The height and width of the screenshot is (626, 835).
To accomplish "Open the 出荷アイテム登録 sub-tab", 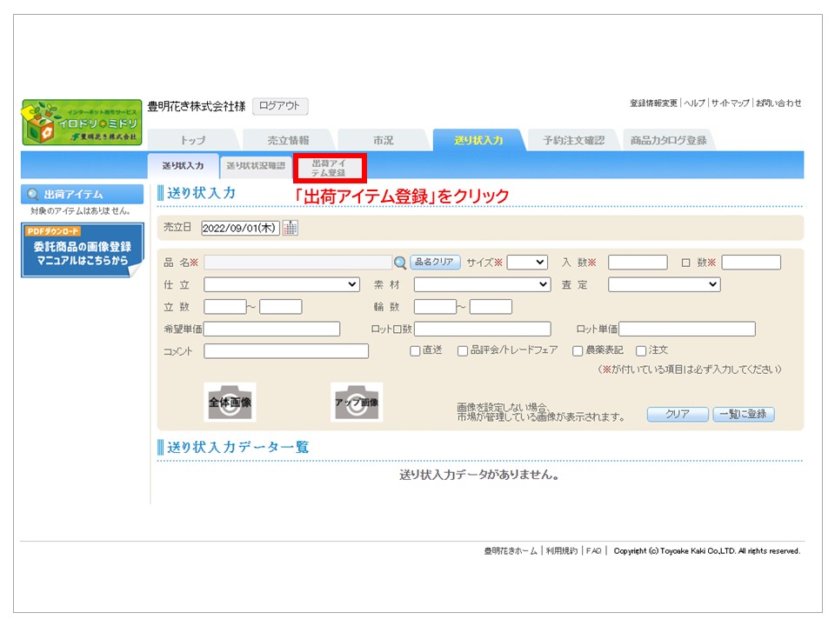I will [329, 166].
